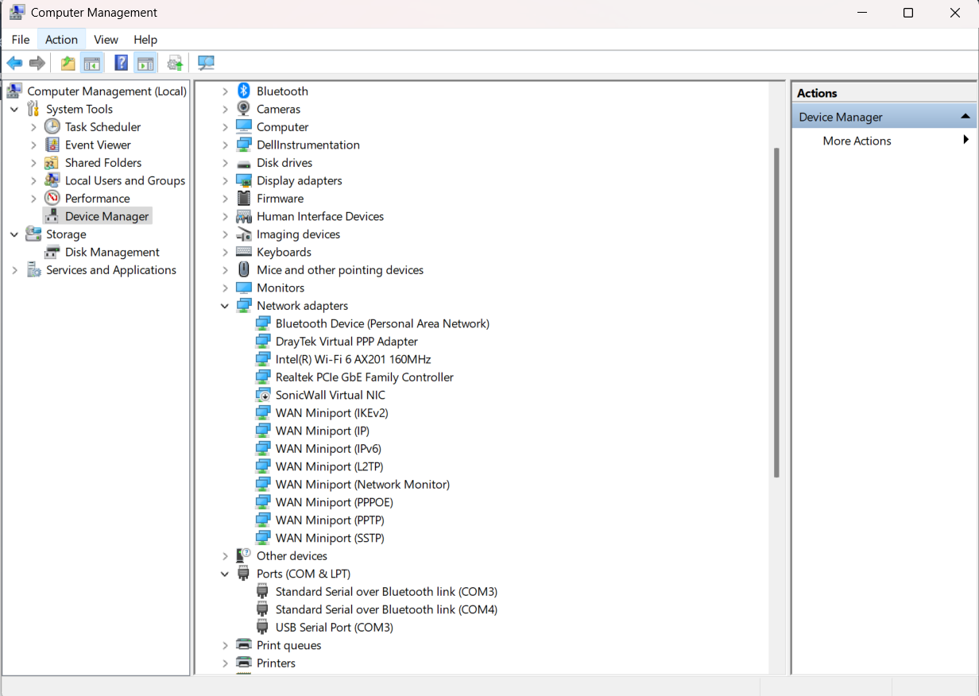
Task: Select the DellInstrumentation category
Action: click(x=308, y=145)
